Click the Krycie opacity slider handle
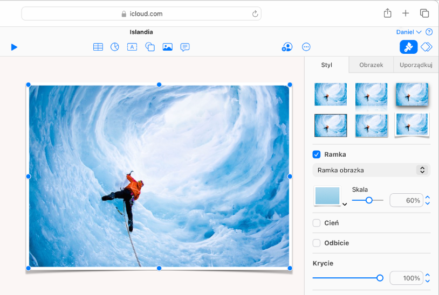Viewport: 439px width, 295px height. [380, 278]
